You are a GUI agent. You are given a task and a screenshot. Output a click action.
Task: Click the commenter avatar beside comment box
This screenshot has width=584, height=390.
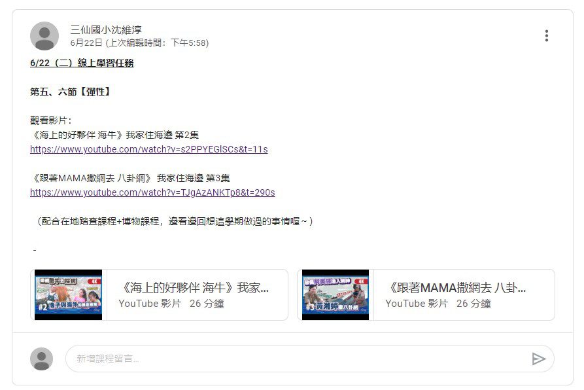(41, 359)
